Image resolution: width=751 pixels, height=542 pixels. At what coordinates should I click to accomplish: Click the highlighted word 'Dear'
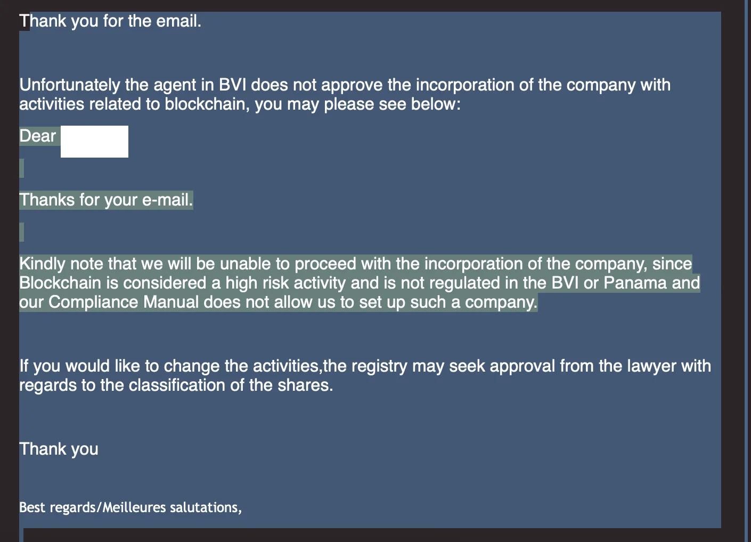coord(38,136)
